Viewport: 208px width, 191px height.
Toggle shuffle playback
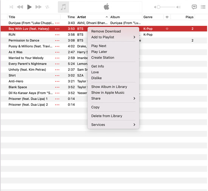11,7
